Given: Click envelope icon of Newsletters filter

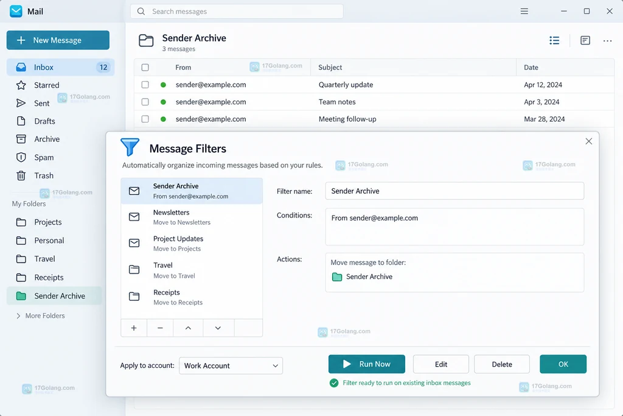Looking at the screenshot, I should 134,217.
